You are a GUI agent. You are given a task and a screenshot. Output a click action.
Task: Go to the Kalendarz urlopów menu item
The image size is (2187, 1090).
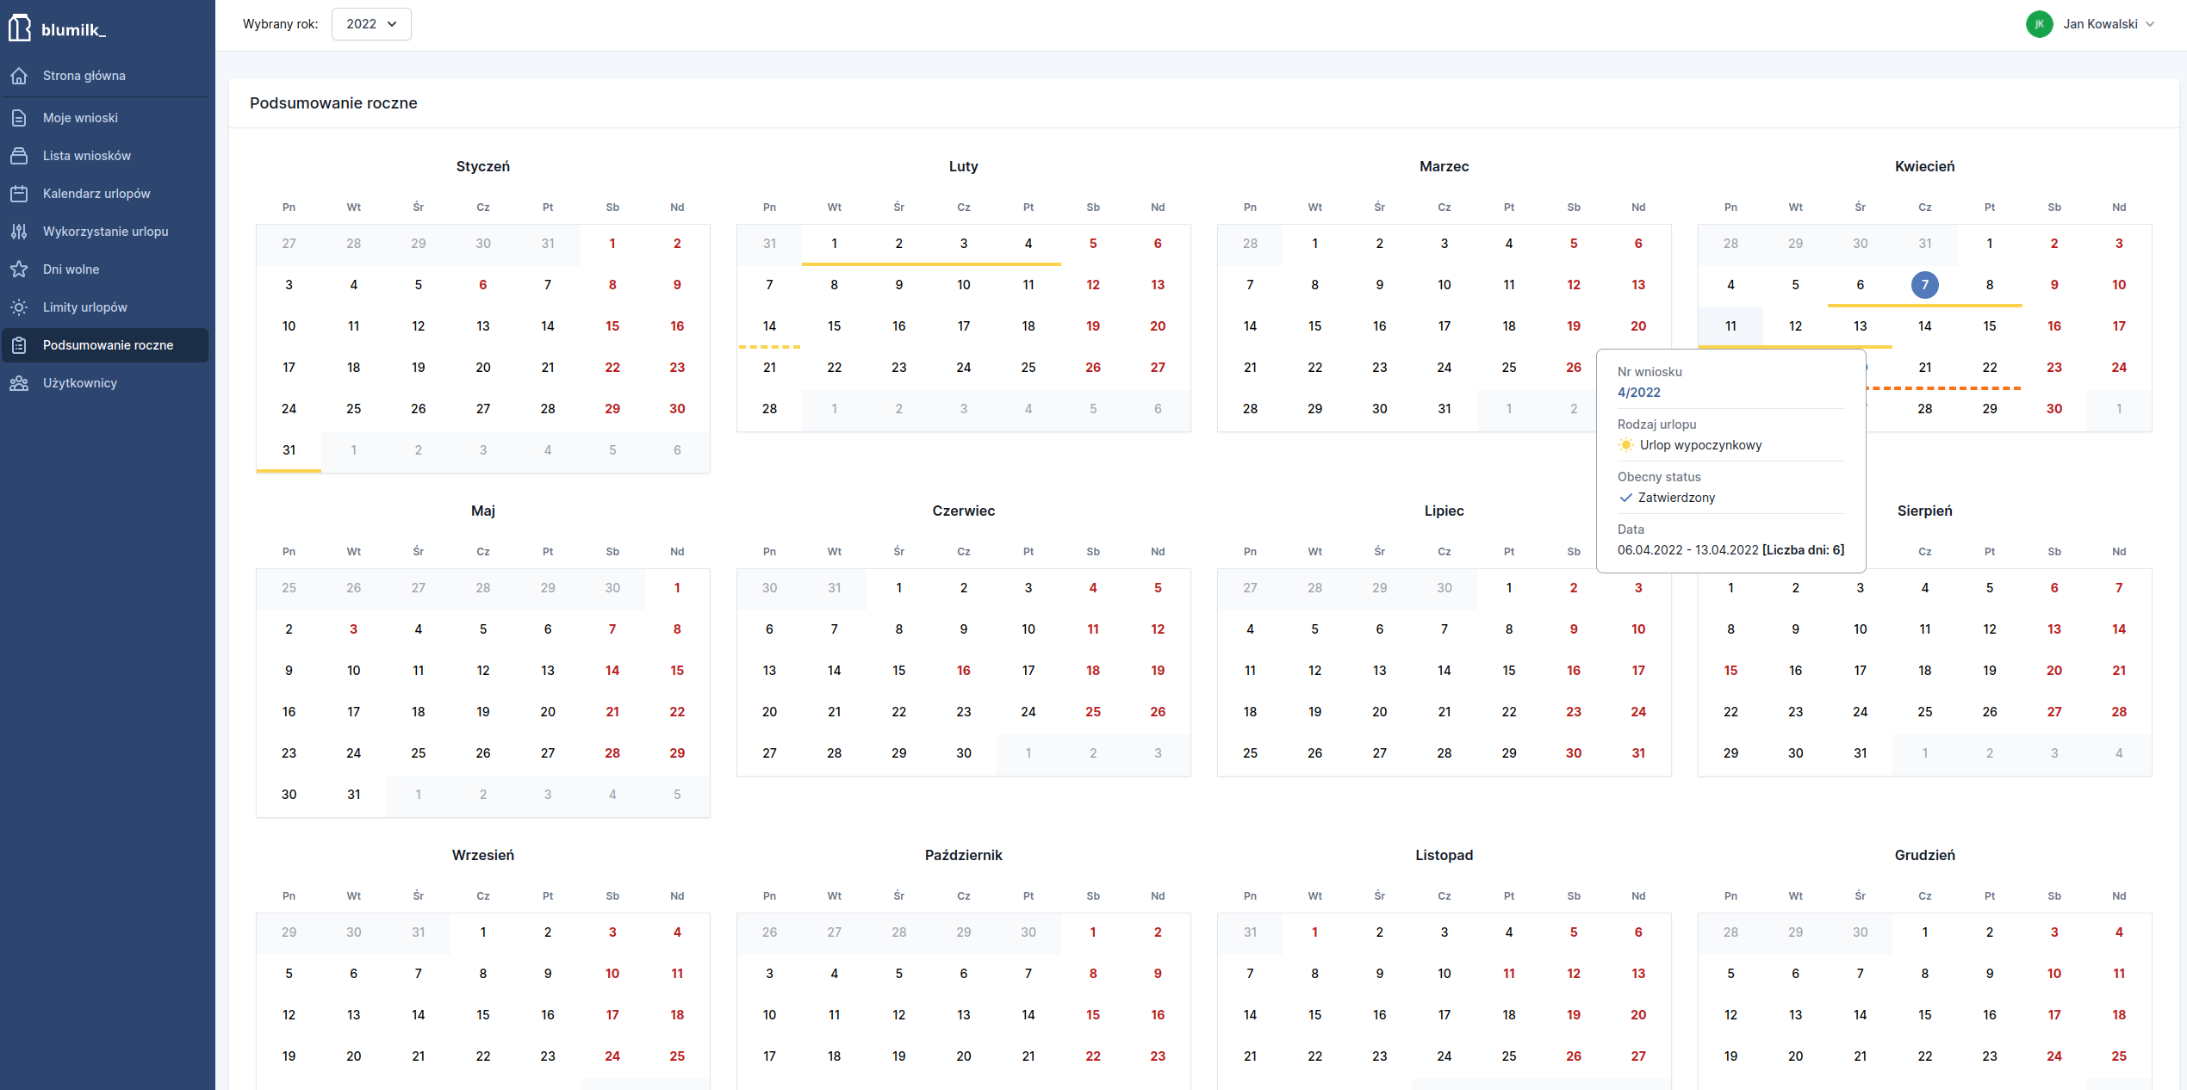pos(96,194)
